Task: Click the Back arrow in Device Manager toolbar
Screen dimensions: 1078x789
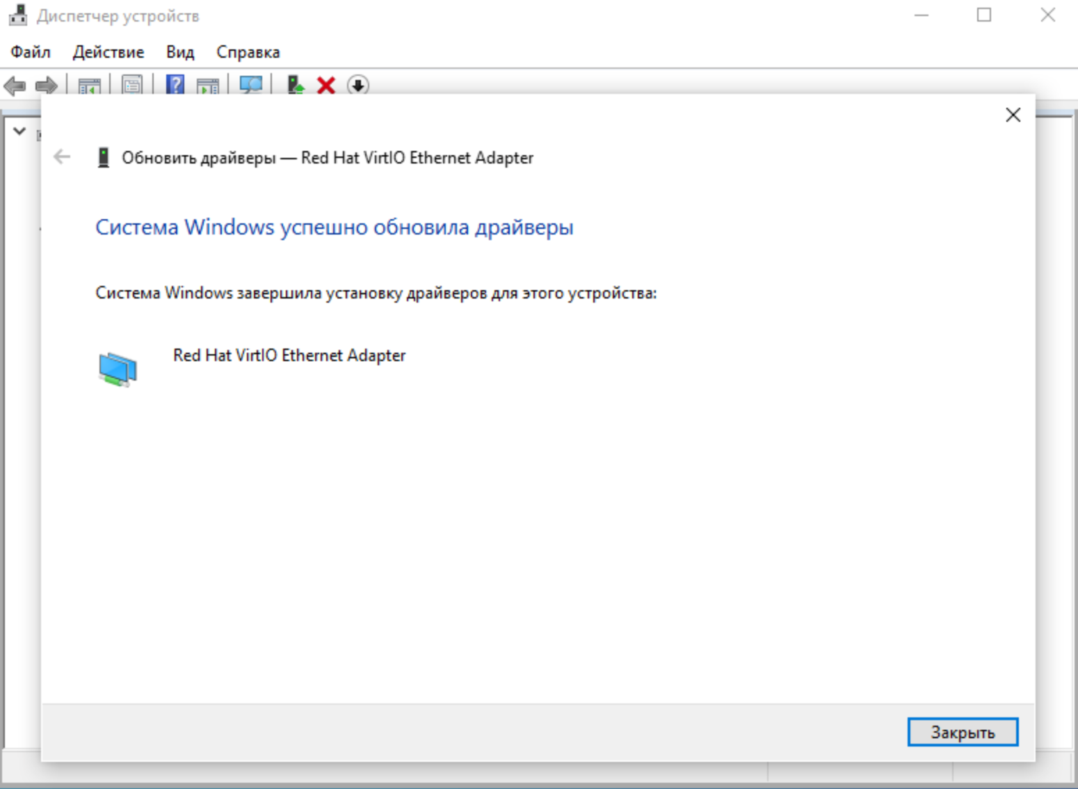Action: coord(15,86)
